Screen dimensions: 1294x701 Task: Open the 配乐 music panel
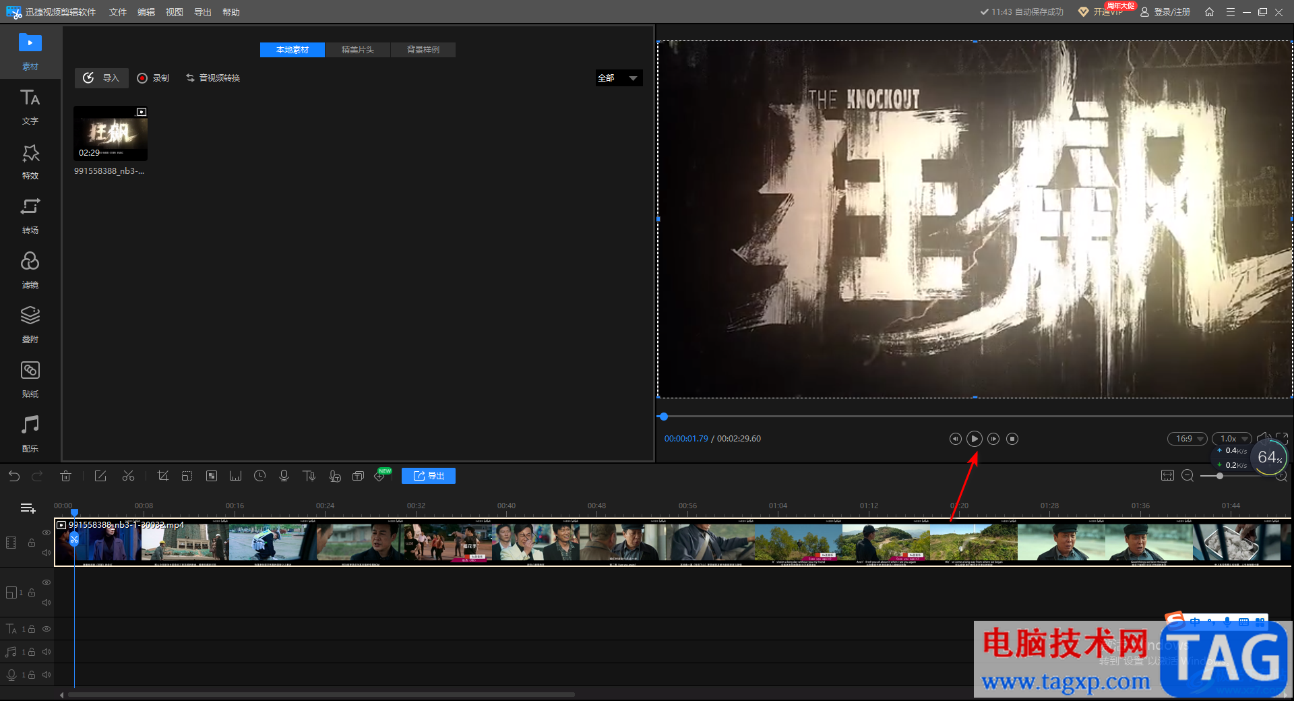tap(30, 434)
